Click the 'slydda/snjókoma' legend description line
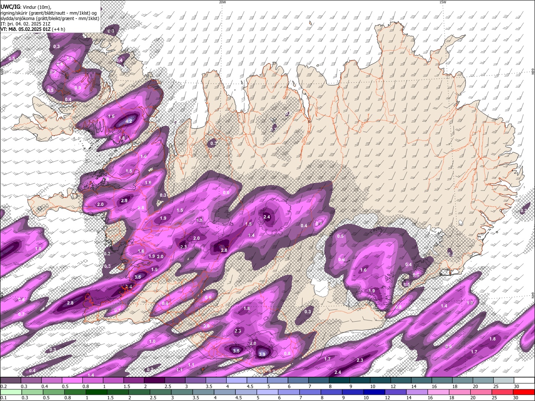535x401 pixels. pos(50,18)
